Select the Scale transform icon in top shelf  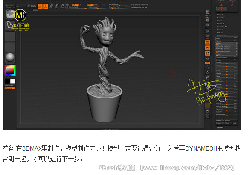pos(57,6)
